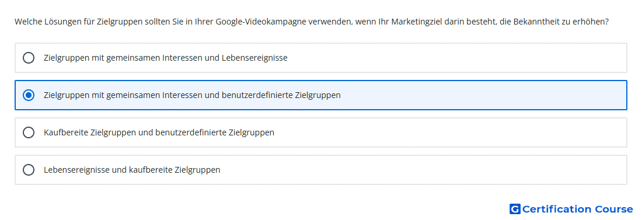Click the blue G logo icon

click(515, 209)
